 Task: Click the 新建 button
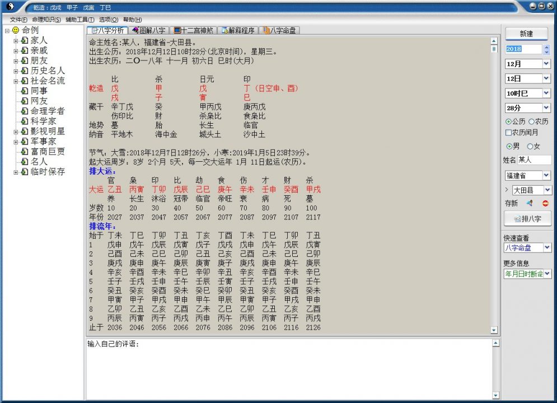click(x=526, y=34)
